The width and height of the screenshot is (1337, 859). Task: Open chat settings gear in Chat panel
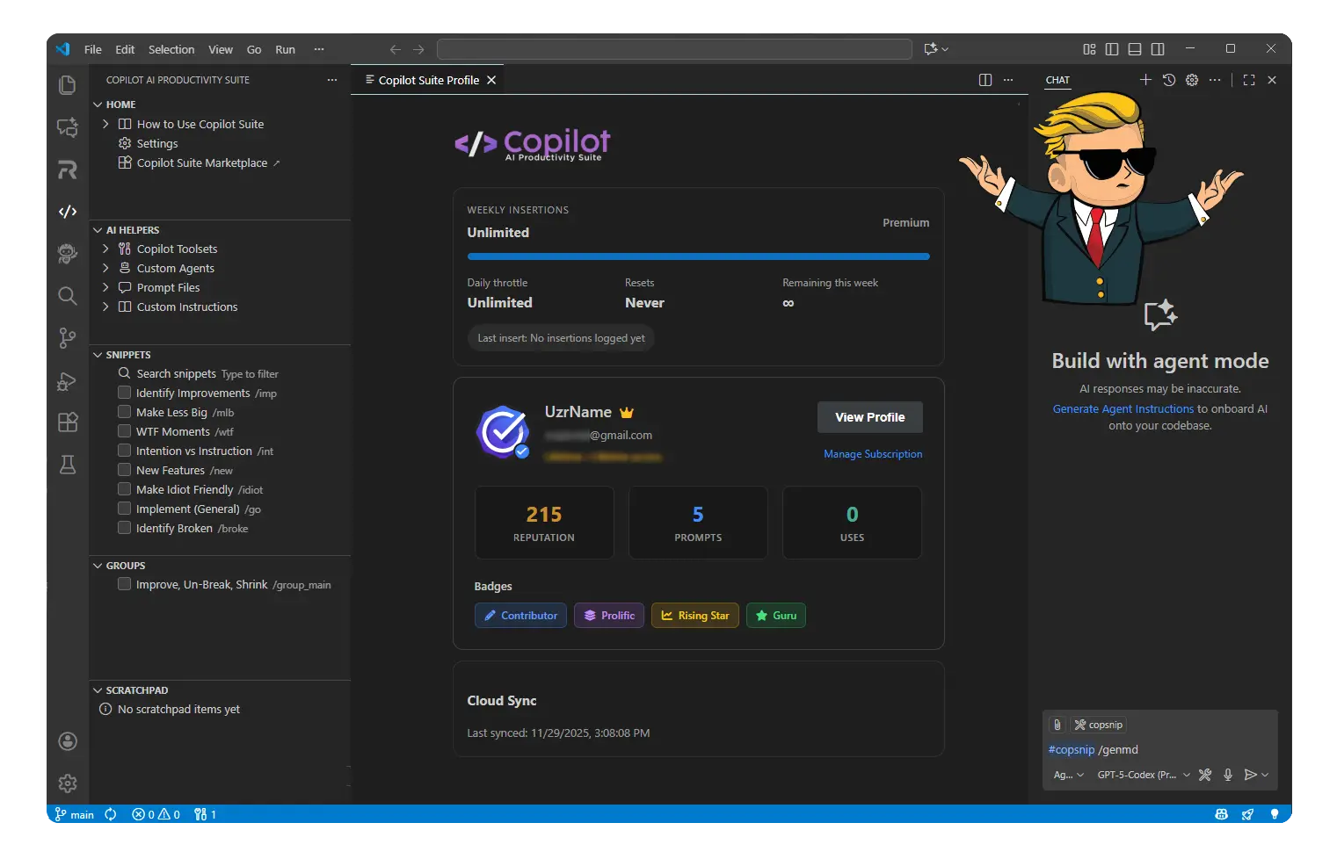(x=1192, y=80)
